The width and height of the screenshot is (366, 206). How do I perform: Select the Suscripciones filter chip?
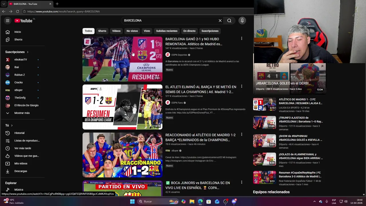(x=210, y=31)
